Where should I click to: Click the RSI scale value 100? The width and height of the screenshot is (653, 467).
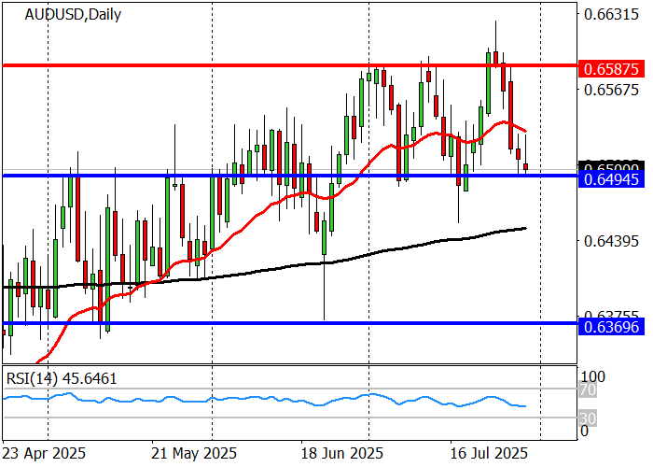tap(593, 377)
